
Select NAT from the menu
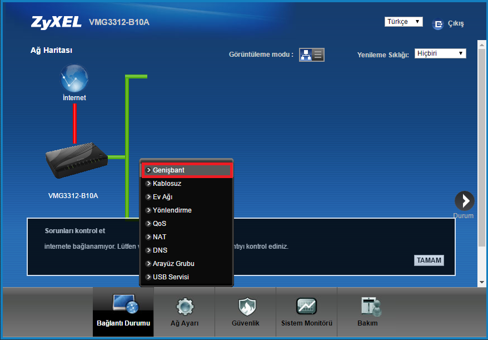(x=187, y=237)
